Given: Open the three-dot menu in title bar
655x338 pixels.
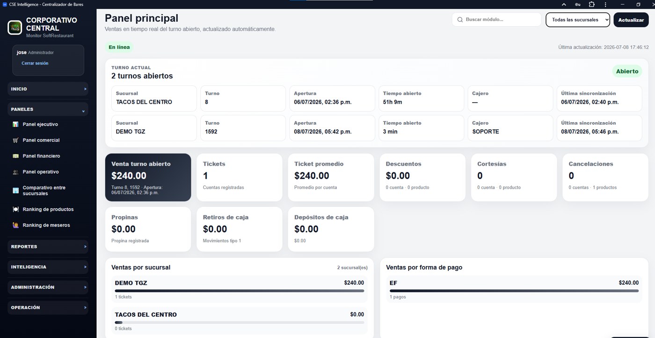Looking at the screenshot, I should 605,4.
